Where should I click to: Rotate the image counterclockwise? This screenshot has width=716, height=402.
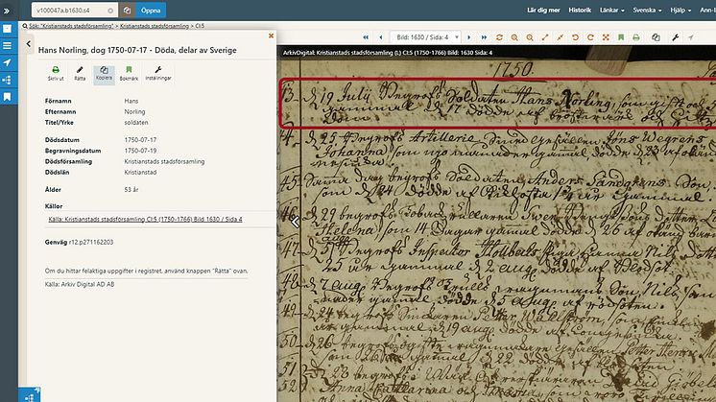point(575,37)
